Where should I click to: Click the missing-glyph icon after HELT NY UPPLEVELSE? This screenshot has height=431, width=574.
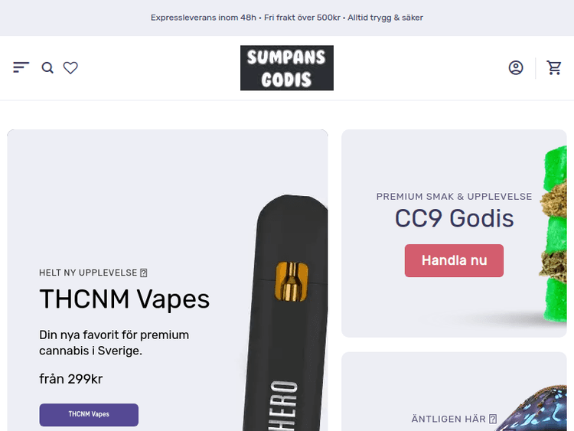144,273
